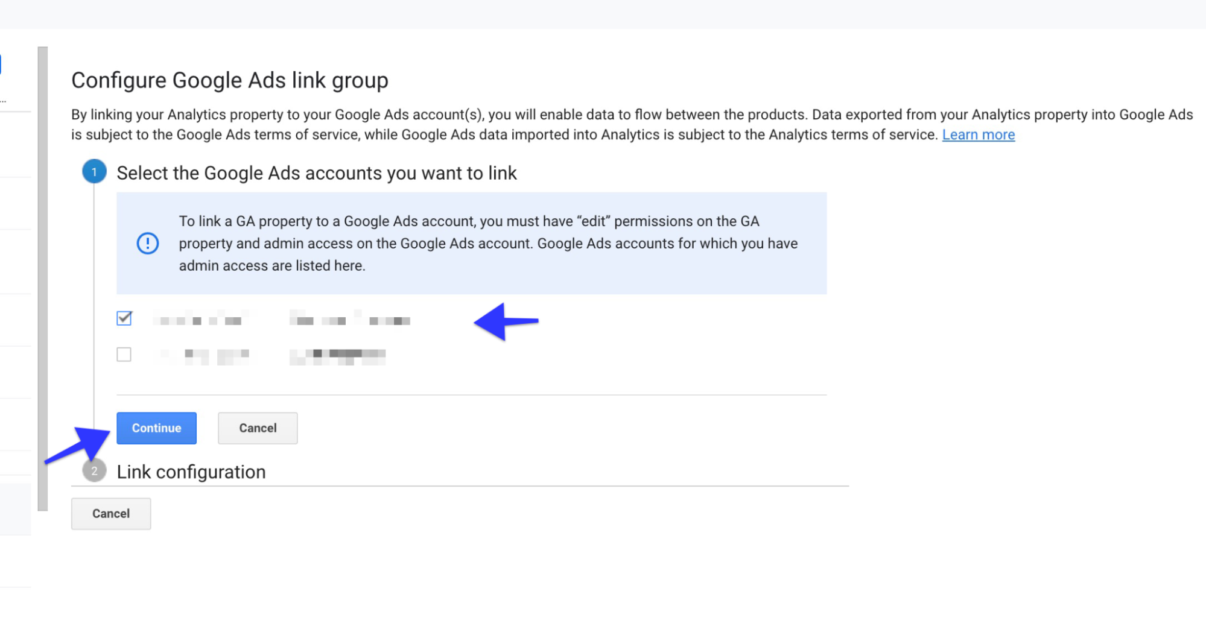Click the 'Configure Google Ads link group' title
This screenshot has height=635, width=1206.
230,80
